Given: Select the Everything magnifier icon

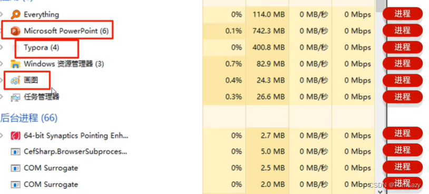Looking at the screenshot, I should 15,15.
